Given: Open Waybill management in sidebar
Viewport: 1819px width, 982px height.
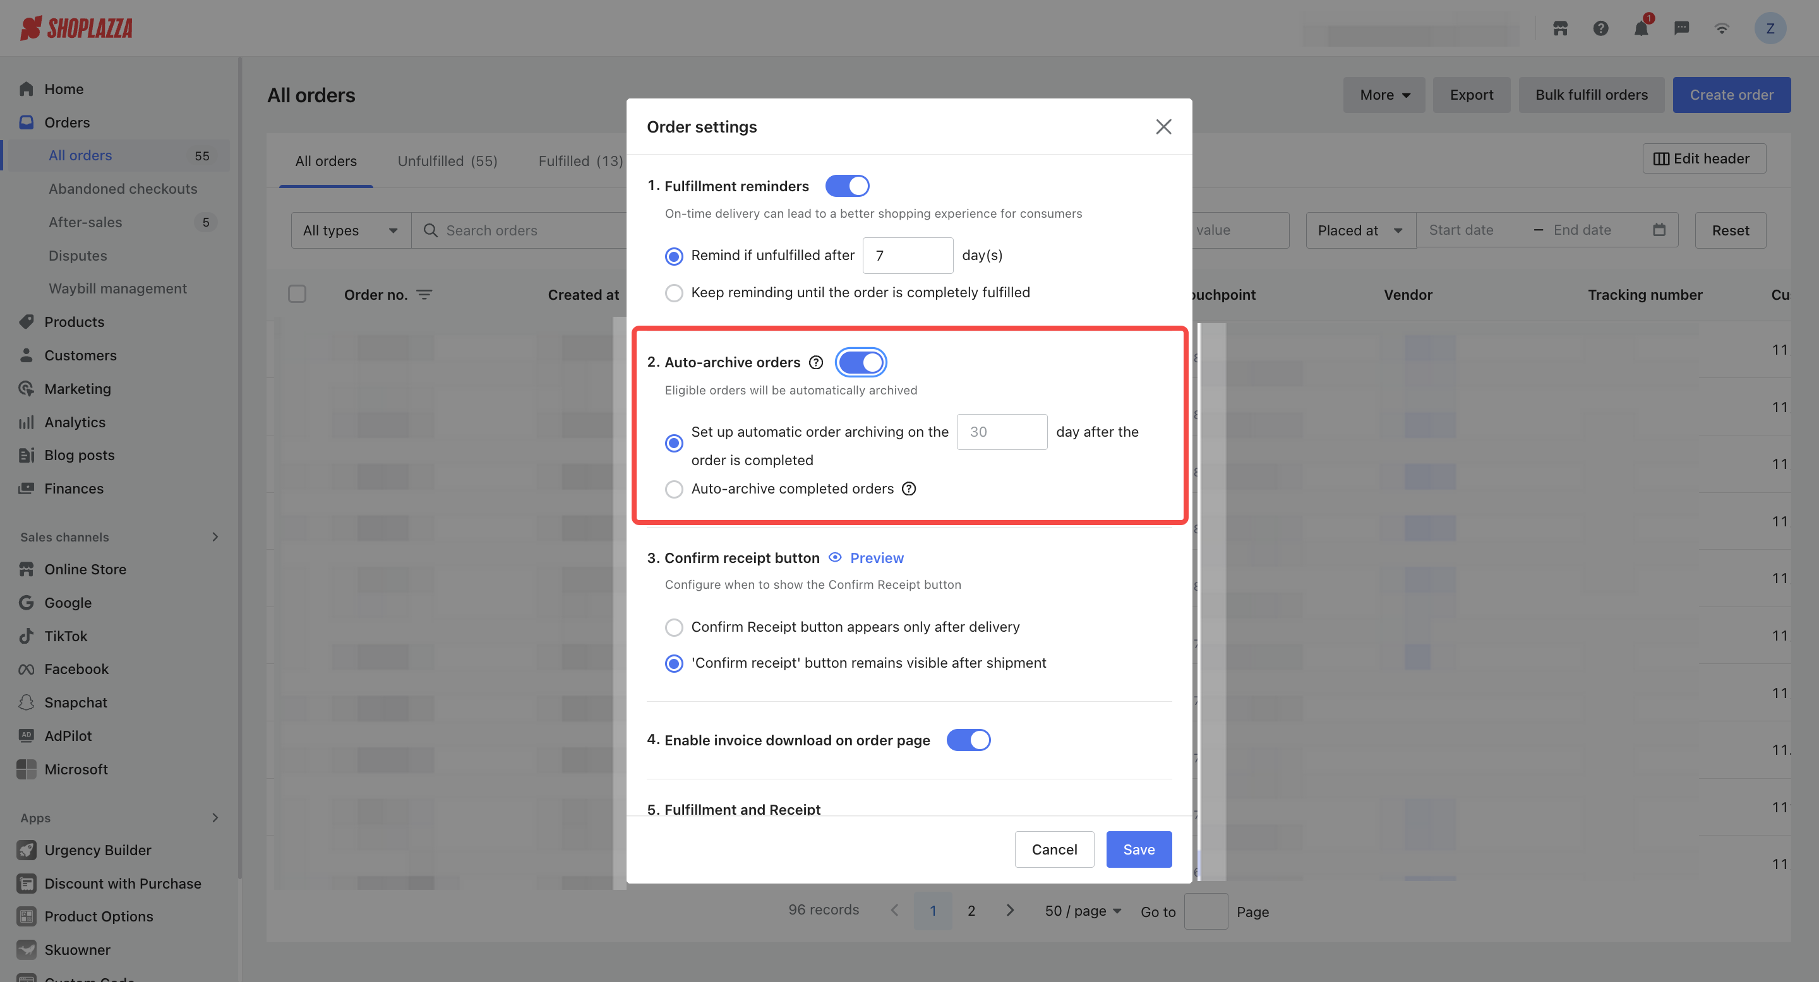Looking at the screenshot, I should click(x=117, y=288).
